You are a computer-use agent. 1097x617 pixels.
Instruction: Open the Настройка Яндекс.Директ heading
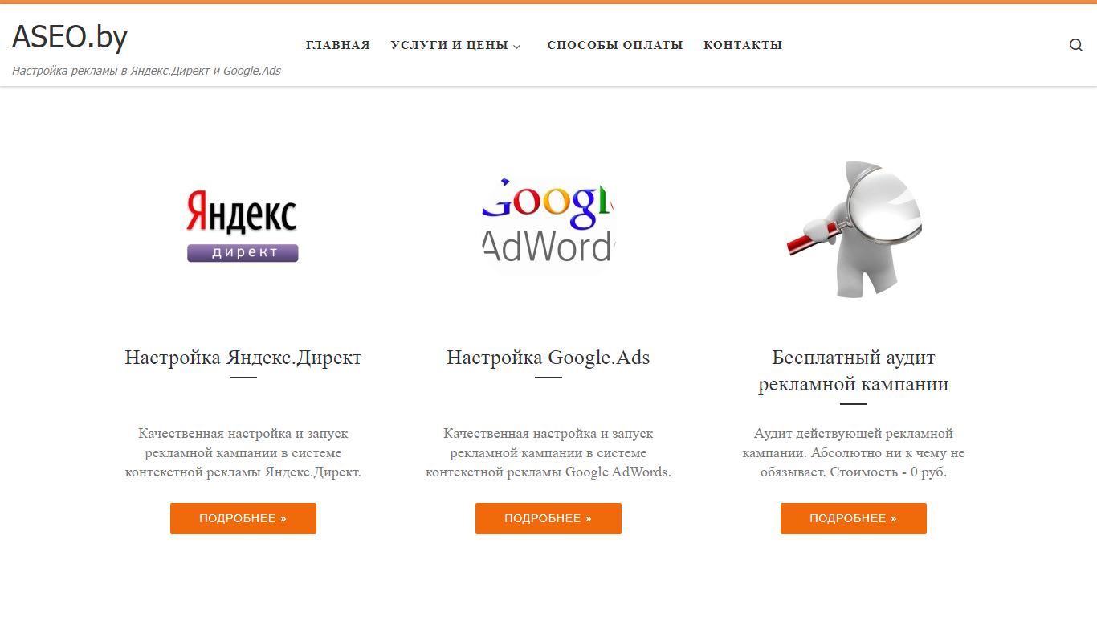243,358
